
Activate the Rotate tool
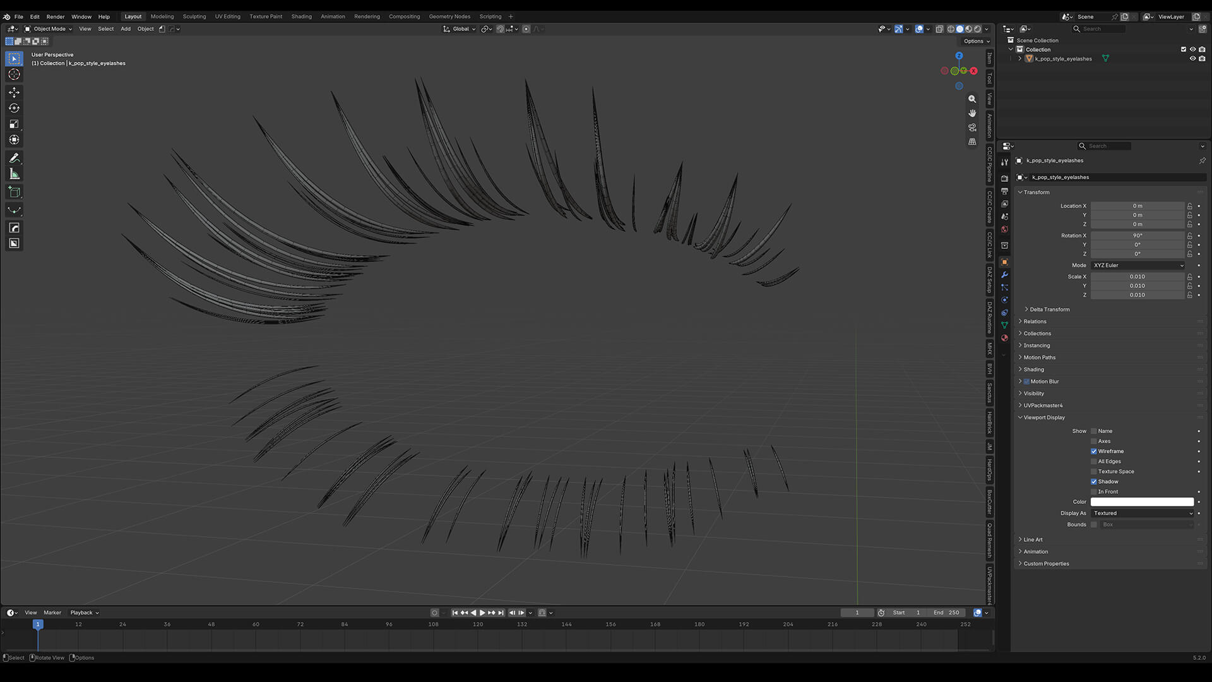14,108
